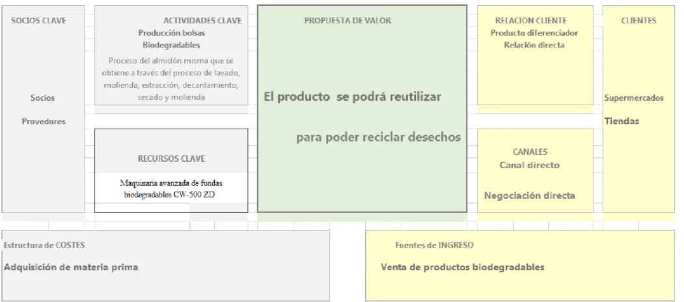Select the PROPUESTA DE VALOR heading
Viewport: 684px width, 302px height.
pos(348,20)
